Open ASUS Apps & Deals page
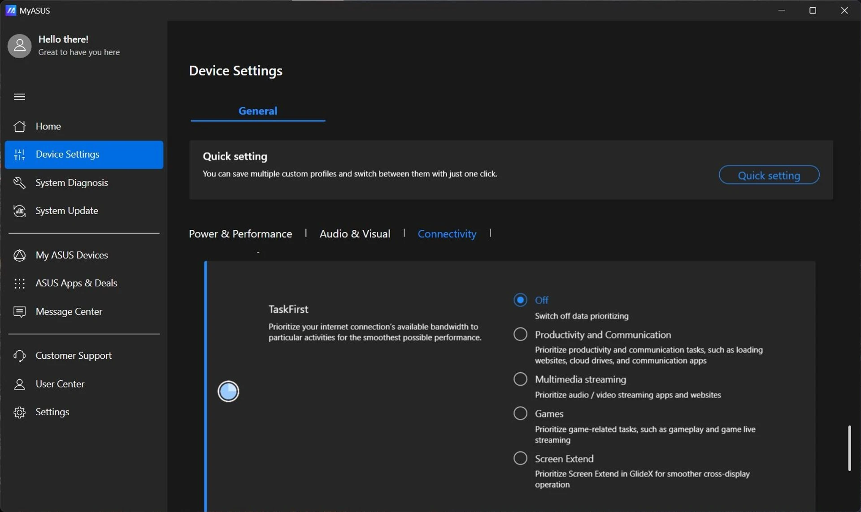Image resolution: width=861 pixels, height=512 pixels. pos(84,284)
